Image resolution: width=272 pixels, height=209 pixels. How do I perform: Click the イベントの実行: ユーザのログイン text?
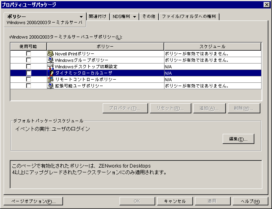click(53, 129)
